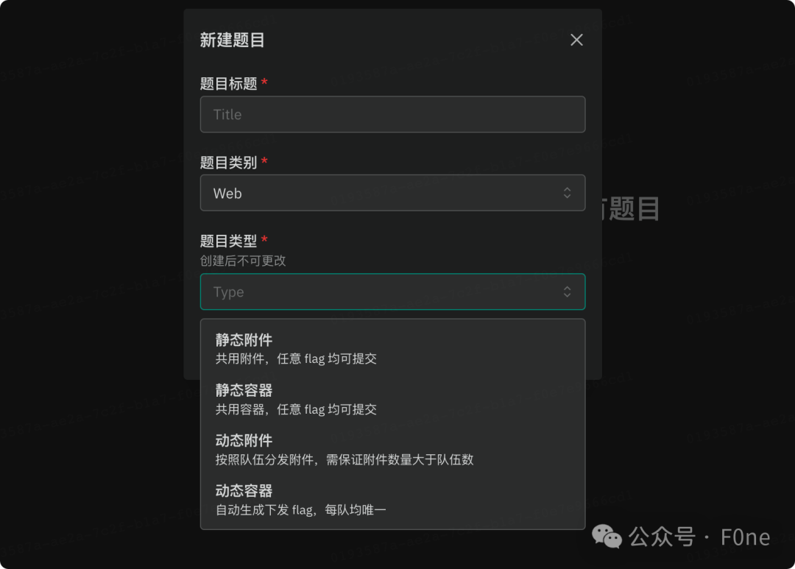Click the hint text 创建后不可更改
795x569 pixels.
tap(242, 261)
